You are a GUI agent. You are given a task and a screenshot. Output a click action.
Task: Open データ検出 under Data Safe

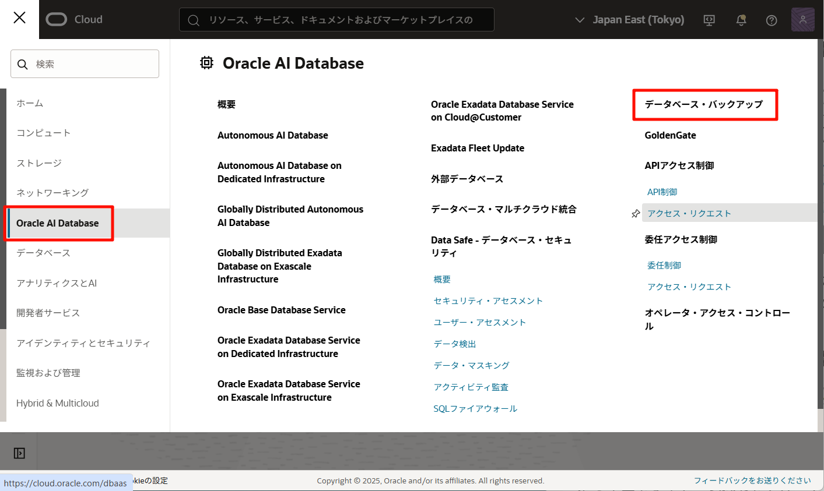pos(455,344)
